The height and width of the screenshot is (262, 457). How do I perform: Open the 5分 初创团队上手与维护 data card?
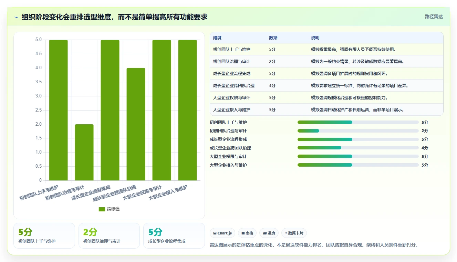(x=44, y=236)
